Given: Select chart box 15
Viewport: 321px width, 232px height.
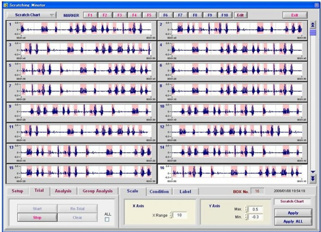Looking at the screenshot, I should (x=82, y=174).
